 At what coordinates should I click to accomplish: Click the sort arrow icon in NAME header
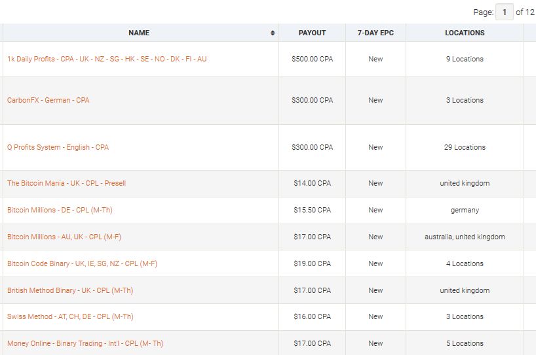[x=273, y=33]
